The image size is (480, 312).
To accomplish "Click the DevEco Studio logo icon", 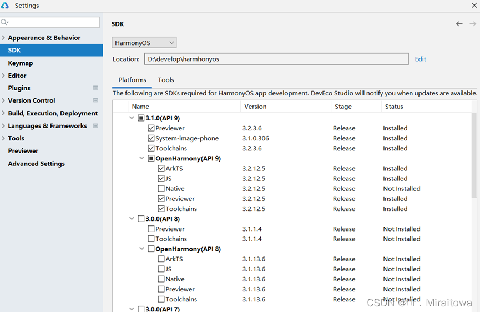I will pyautogui.click(x=5, y=5).
